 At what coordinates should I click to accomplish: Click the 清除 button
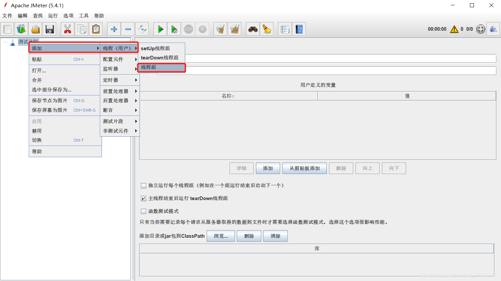click(275, 236)
